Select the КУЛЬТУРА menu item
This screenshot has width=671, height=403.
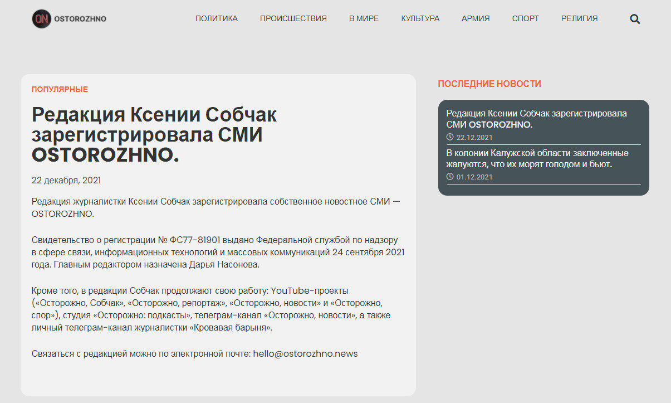pyautogui.click(x=420, y=18)
